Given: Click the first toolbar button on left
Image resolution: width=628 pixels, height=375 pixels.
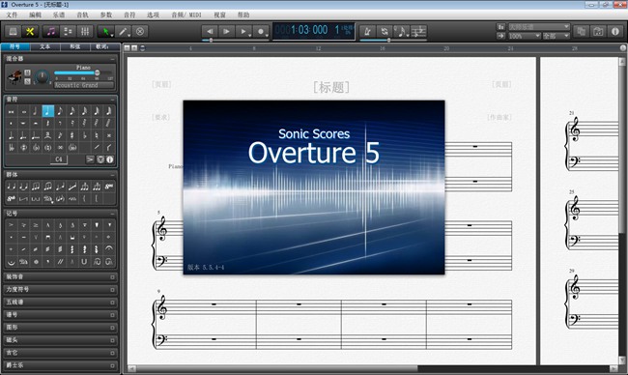Looking at the screenshot, I should tap(13, 31).
